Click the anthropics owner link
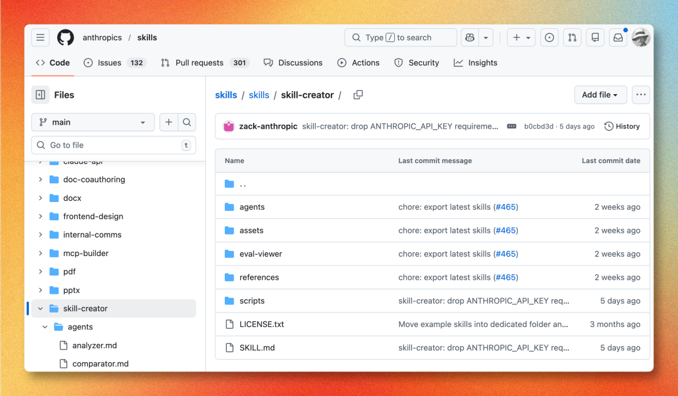 [102, 38]
